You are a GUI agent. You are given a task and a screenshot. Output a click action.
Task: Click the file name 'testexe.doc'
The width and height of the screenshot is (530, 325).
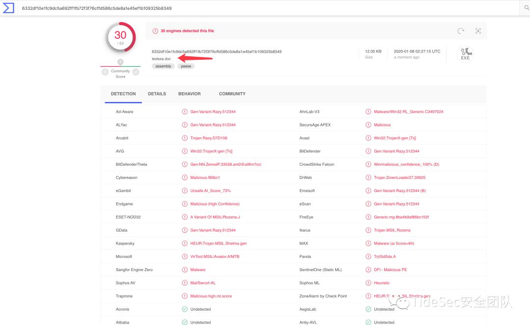(161, 59)
